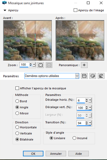Collapse the Aperçu section triangle
This screenshot has height=160, width=107.
(5, 10)
